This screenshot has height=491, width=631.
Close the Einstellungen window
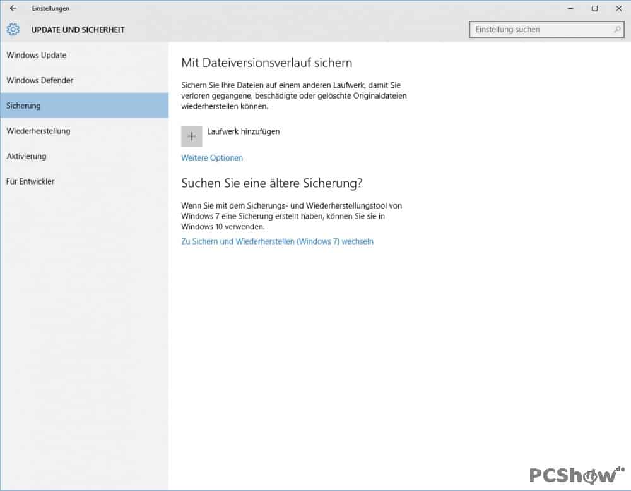[618, 8]
